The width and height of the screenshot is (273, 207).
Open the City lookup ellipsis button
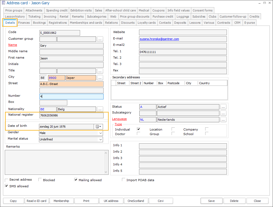click(100, 78)
